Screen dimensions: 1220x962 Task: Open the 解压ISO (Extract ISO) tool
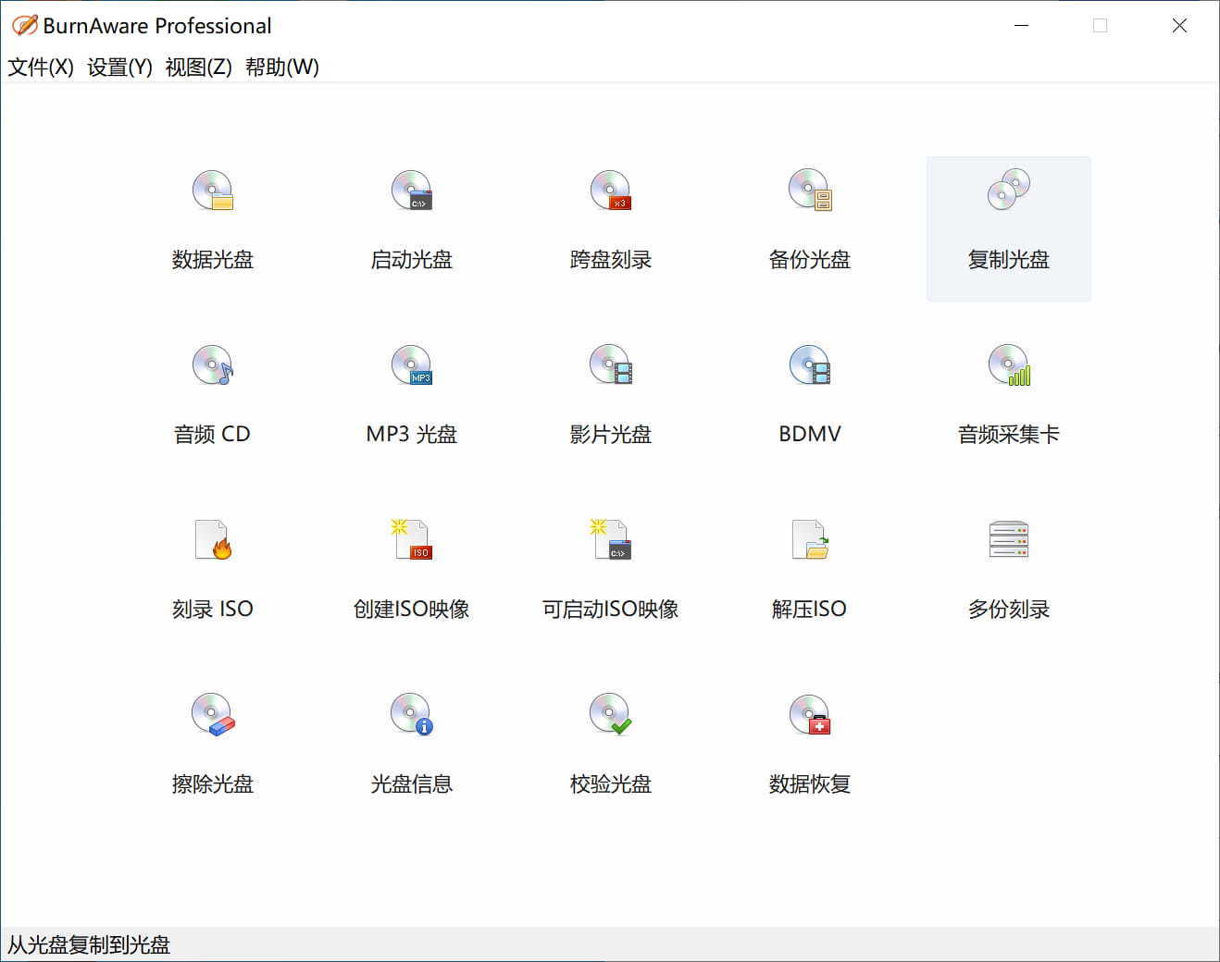click(x=809, y=571)
